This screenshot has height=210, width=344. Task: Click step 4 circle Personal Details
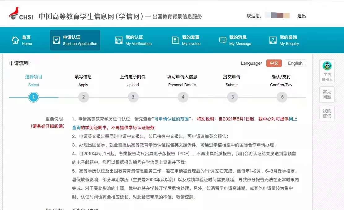183,97
